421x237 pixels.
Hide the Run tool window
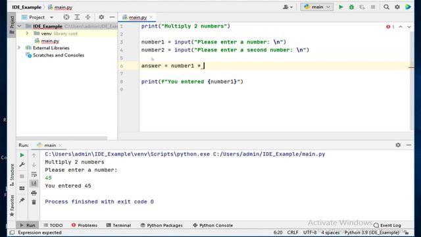coord(409,145)
